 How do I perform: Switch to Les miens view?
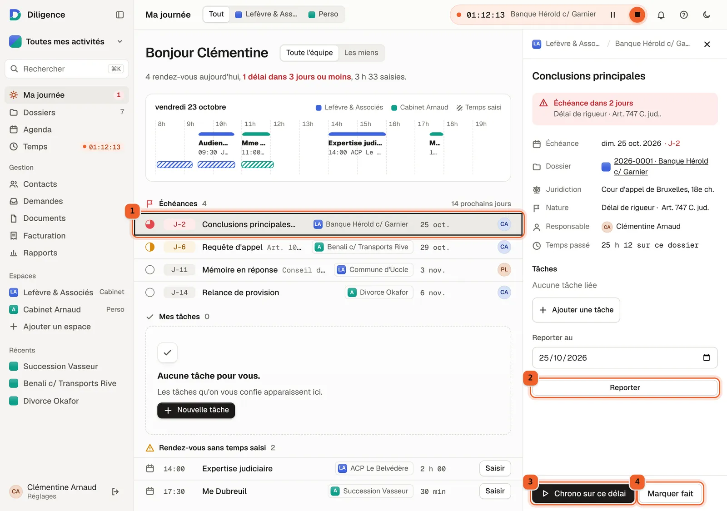point(361,53)
